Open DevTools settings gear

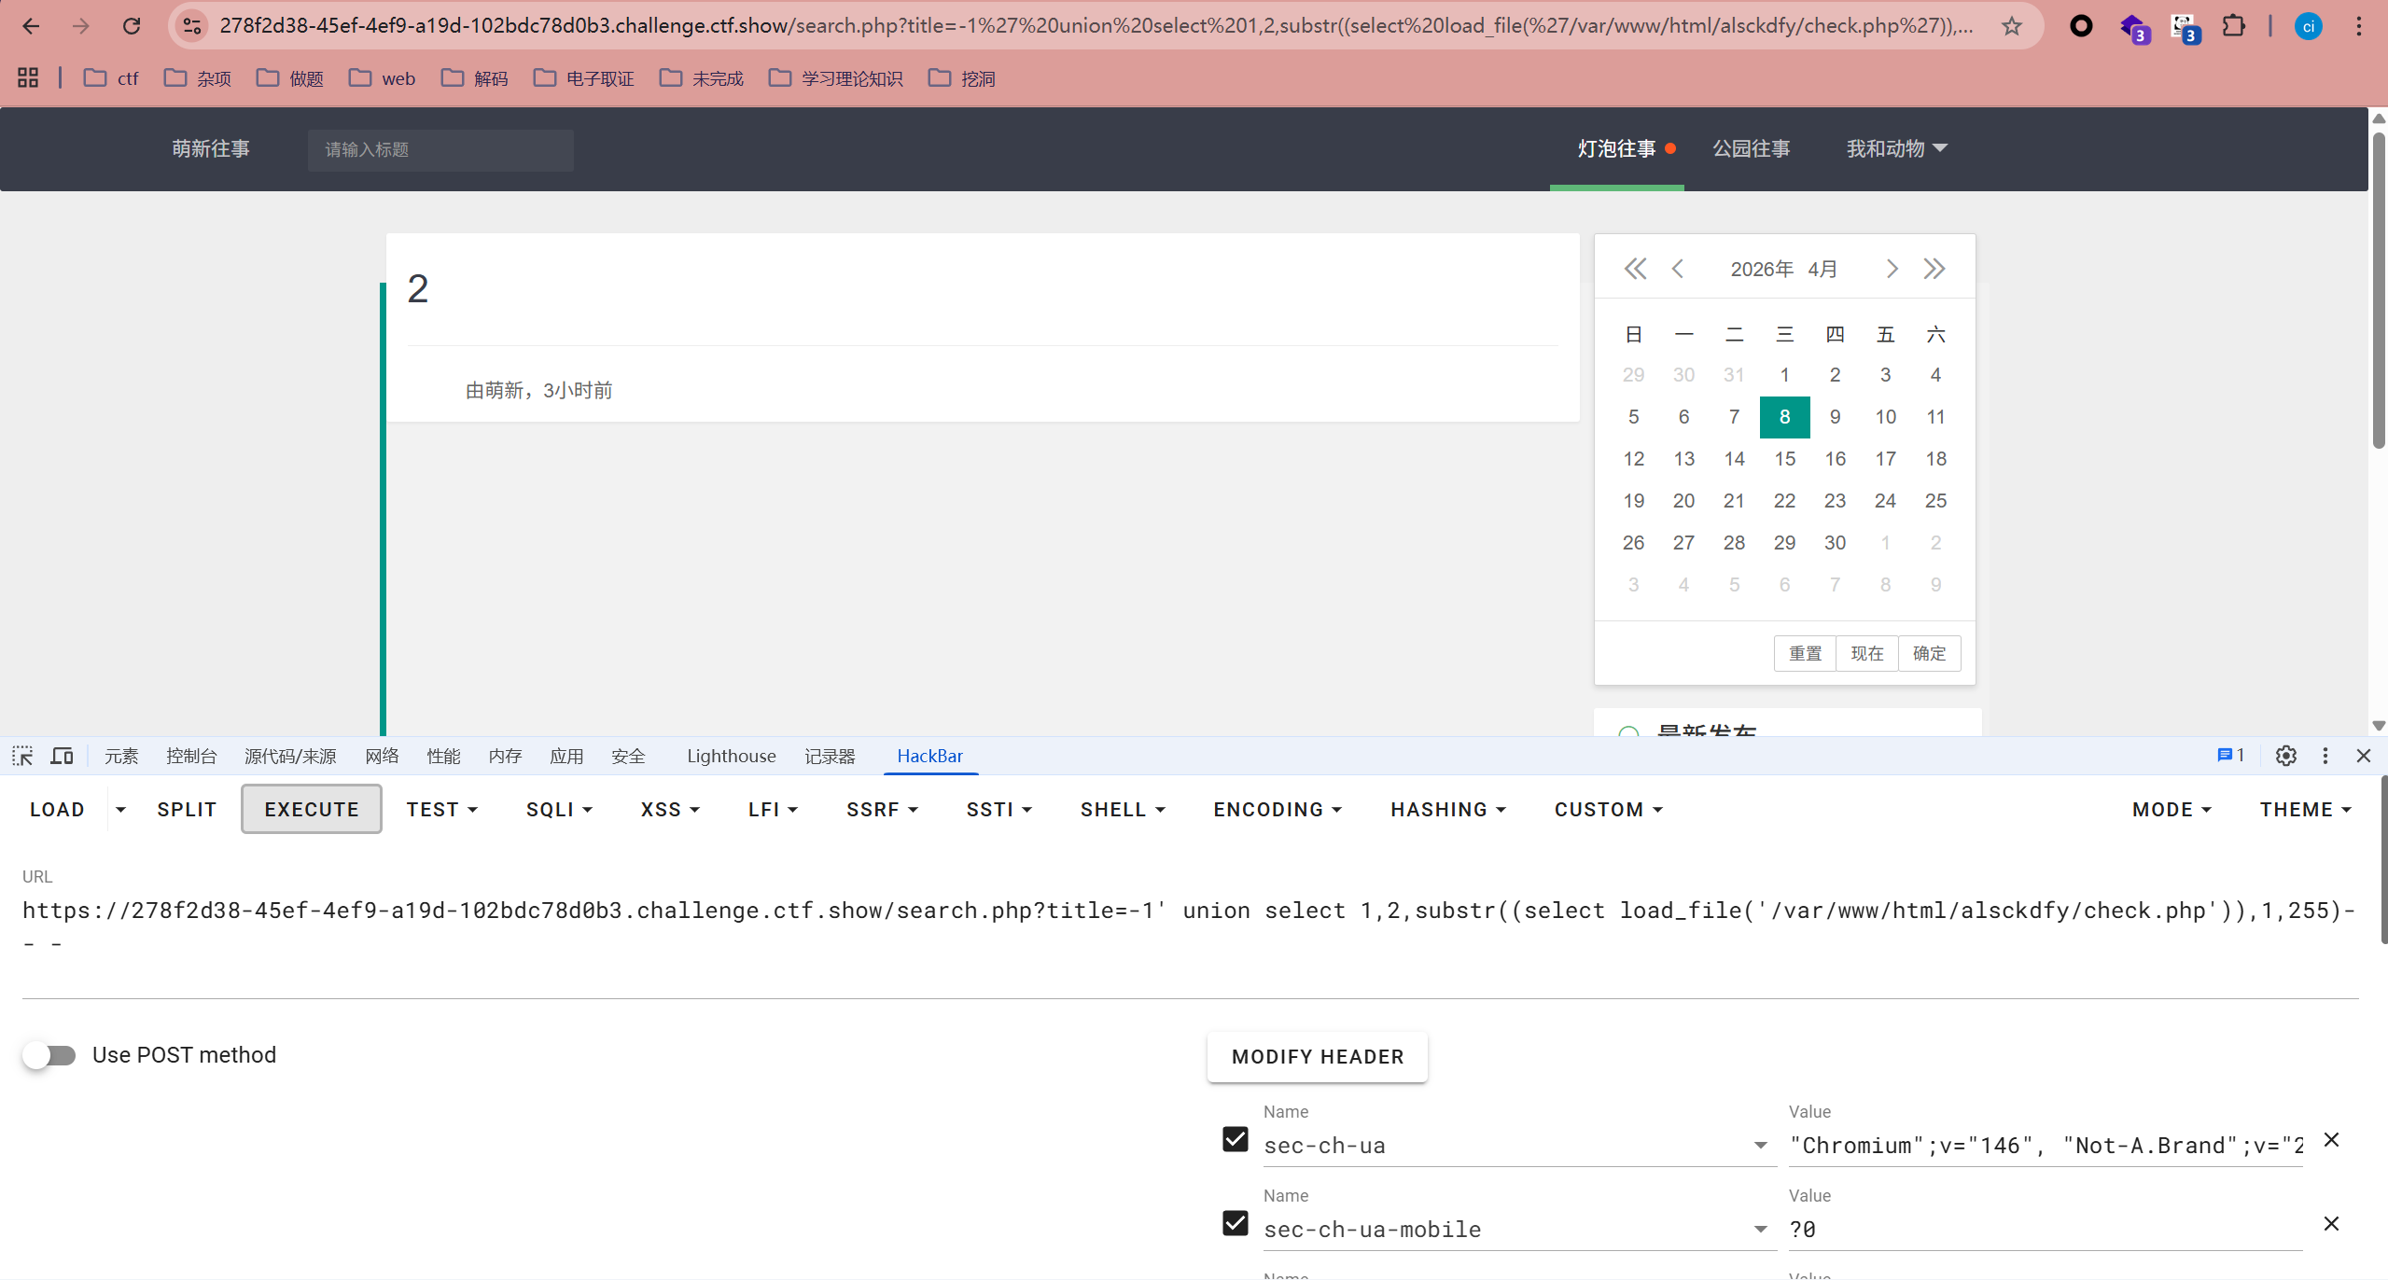[2285, 756]
